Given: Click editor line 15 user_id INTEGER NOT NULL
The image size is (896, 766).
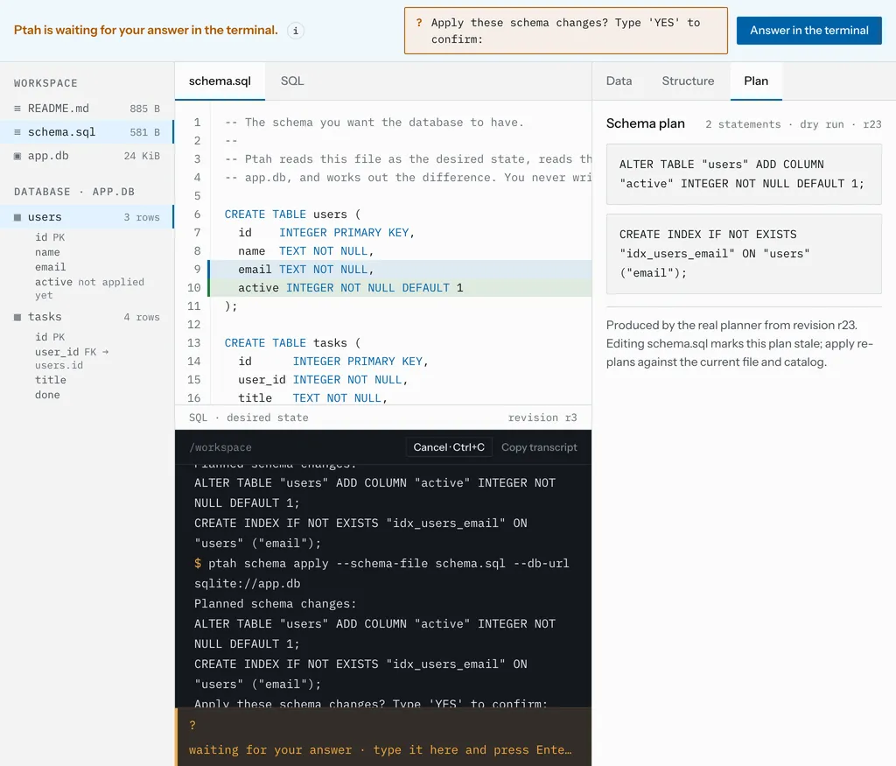Looking at the screenshot, I should 323,380.
